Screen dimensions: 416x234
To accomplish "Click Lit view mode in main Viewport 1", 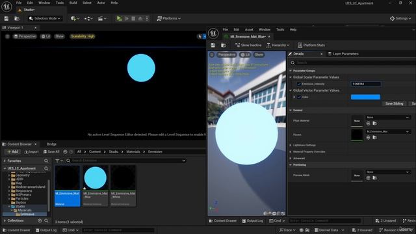I will tap(46, 36).
